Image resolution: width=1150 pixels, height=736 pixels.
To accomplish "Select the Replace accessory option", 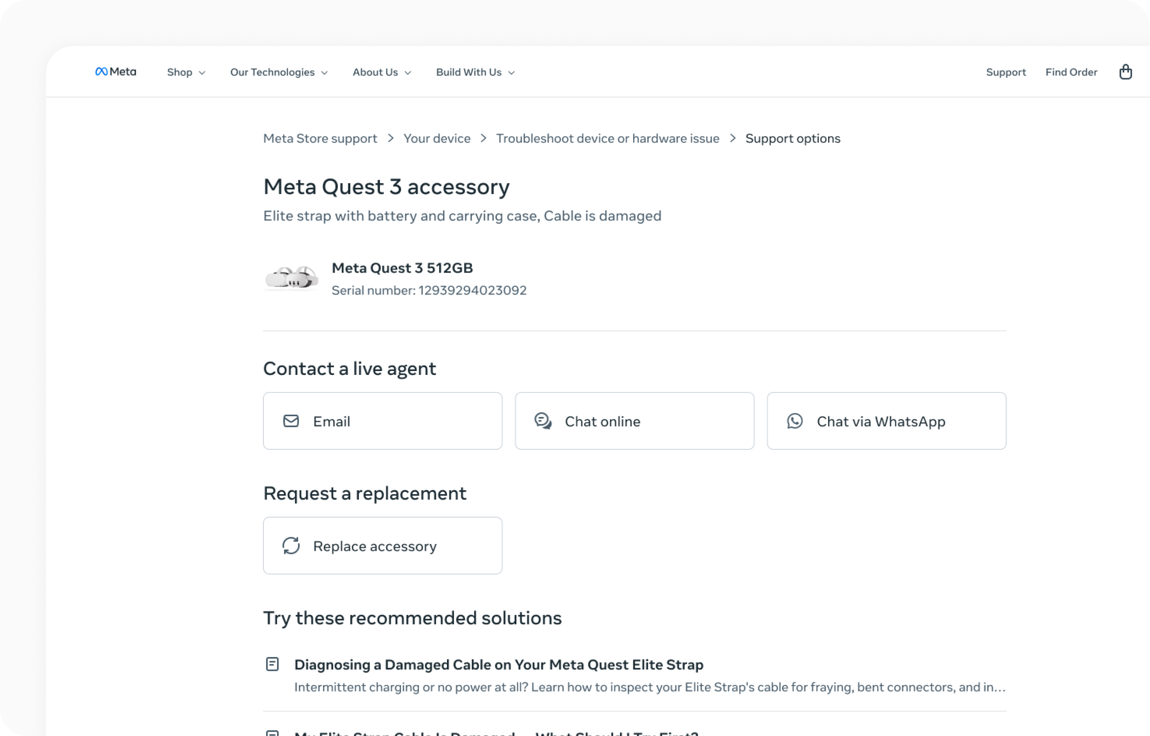I will tap(382, 545).
